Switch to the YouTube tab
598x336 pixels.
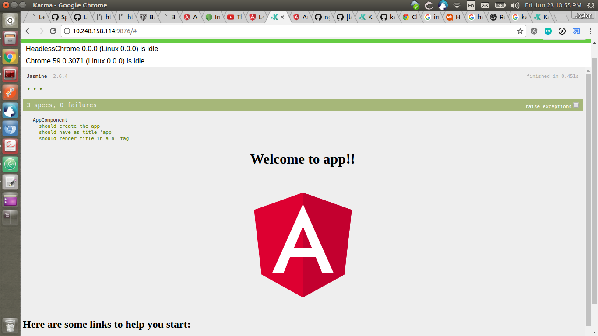click(235, 17)
